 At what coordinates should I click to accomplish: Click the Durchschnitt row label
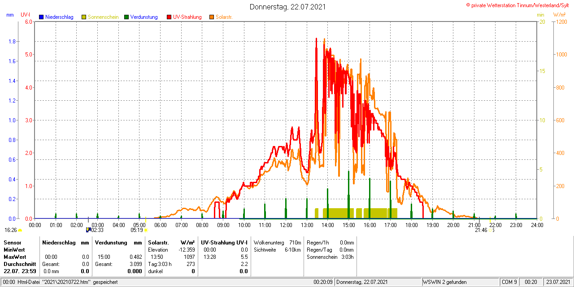click(x=20, y=264)
